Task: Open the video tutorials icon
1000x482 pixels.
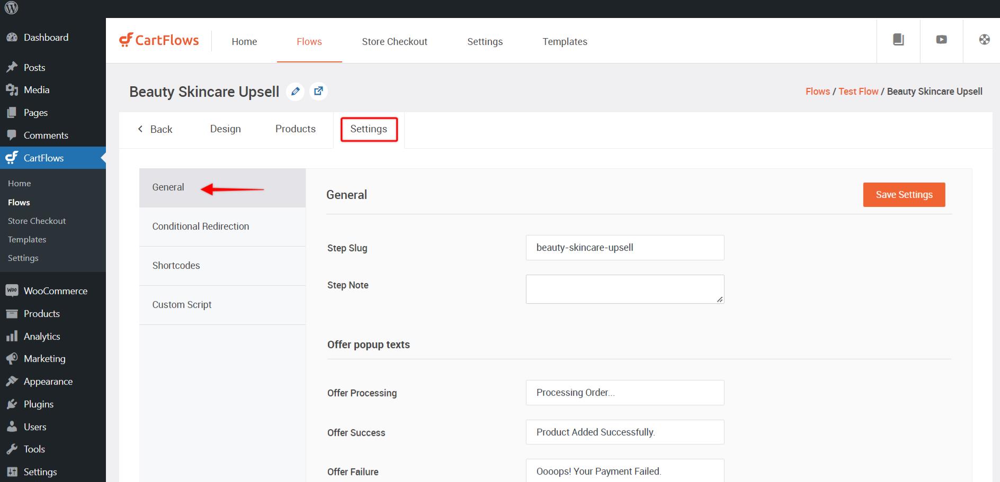Action: pos(941,40)
